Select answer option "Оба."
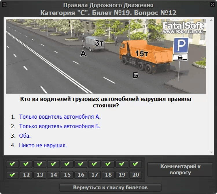Image resolution: width=217 pixels, height=194 pixels. click(x=25, y=136)
